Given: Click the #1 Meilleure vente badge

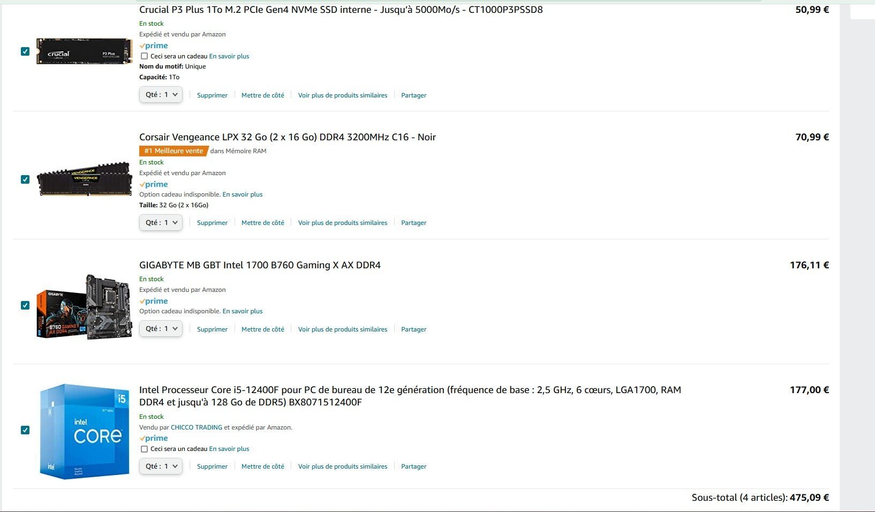Looking at the screenshot, I should tap(174, 151).
